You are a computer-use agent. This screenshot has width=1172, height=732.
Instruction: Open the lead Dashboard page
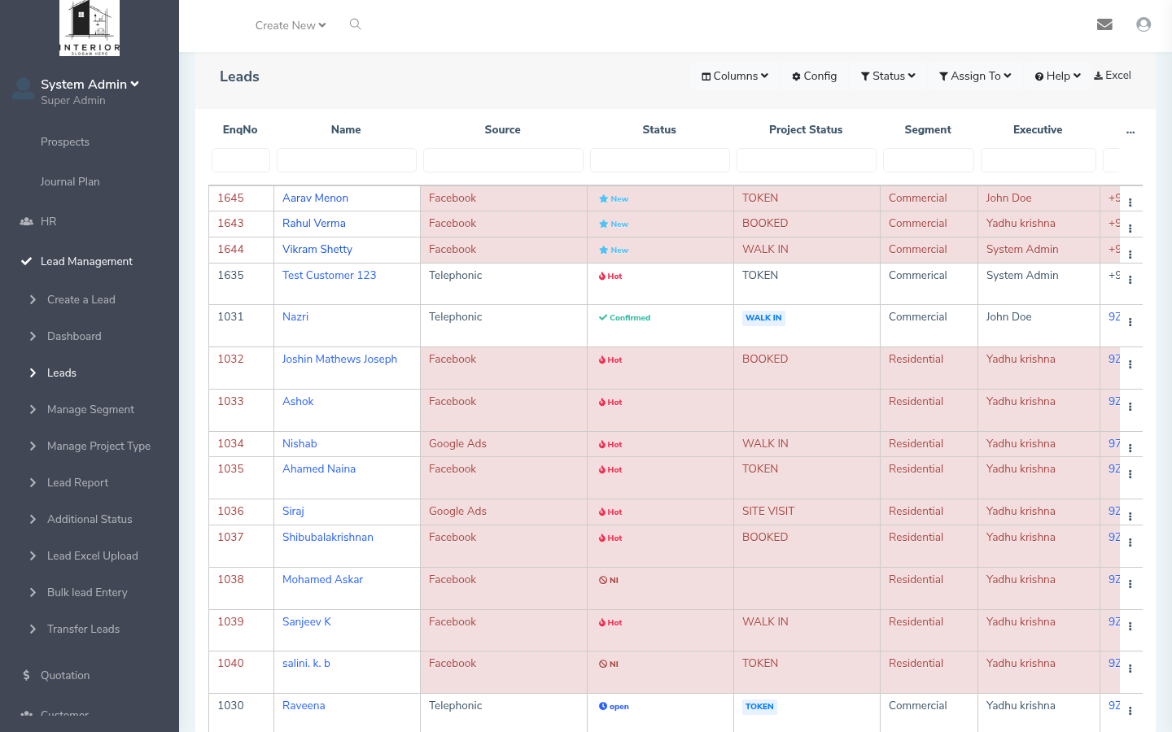pos(74,336)
